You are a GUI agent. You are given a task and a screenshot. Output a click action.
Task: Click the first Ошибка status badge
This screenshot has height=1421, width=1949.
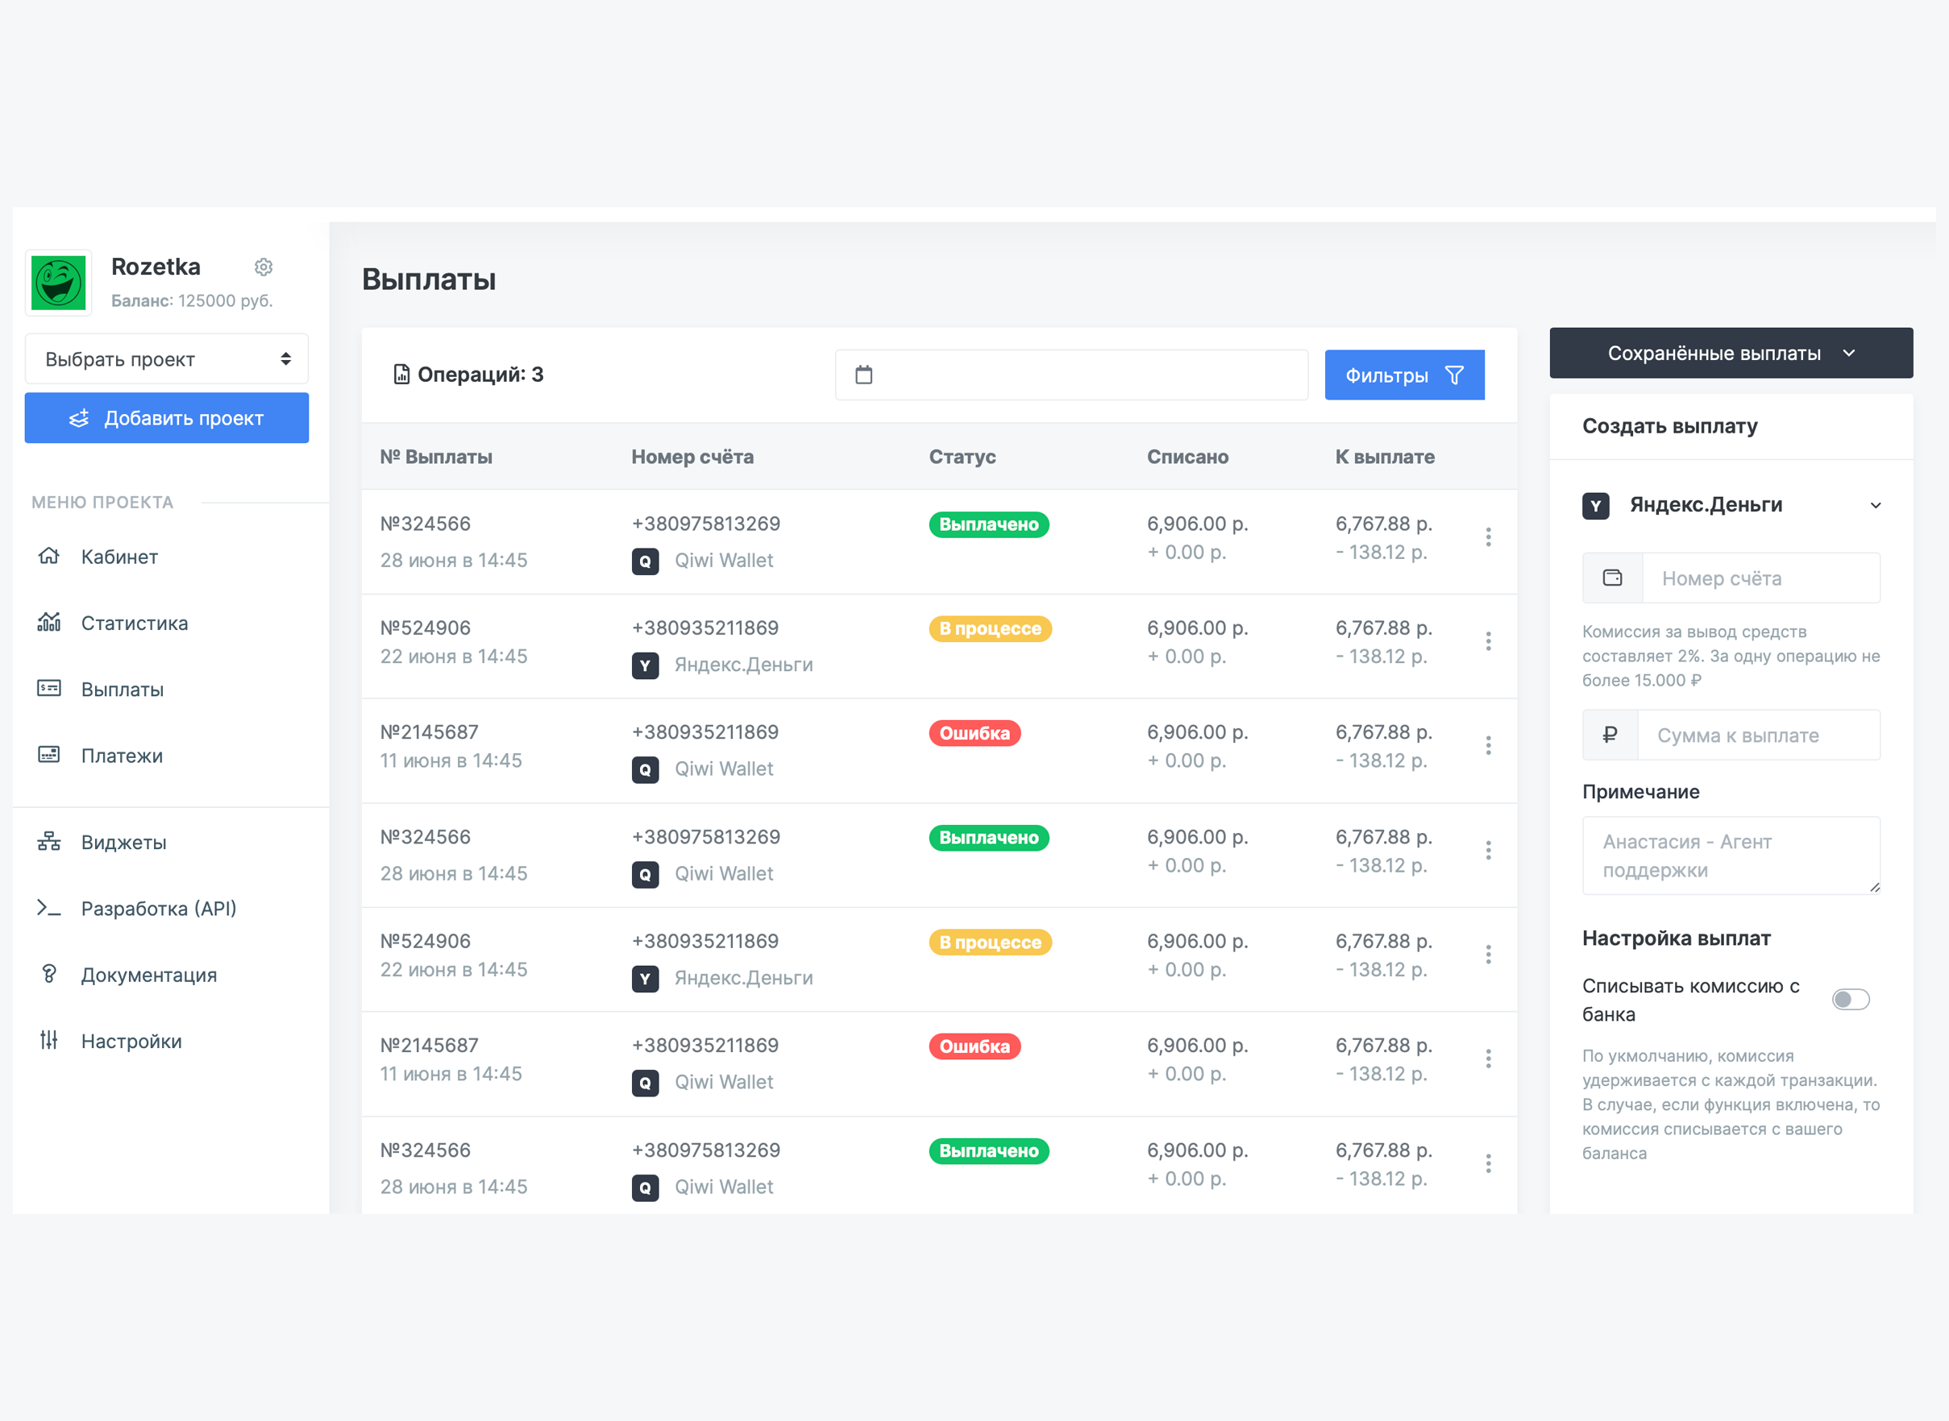(975, 734)
